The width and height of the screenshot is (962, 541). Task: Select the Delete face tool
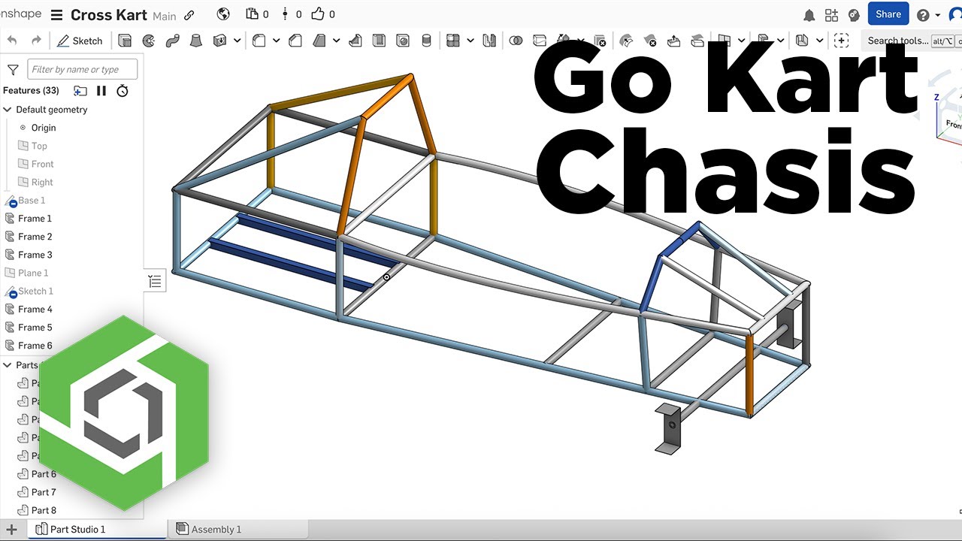pyautogui.click(x=650, y=41)
